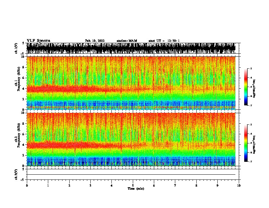Click the "-3" label on ch.2 color bar
Screen dimensions: 269x208
click(251, 125)
